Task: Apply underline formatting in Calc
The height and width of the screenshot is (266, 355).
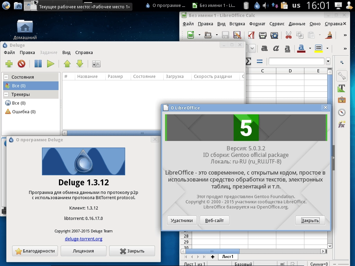Action: (x=287, y=48)
